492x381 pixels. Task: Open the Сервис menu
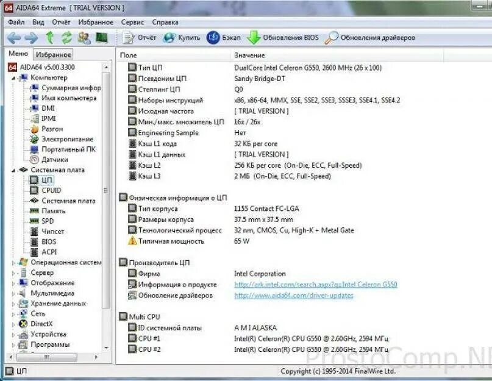pyautogui.click(x=132, y=23)
